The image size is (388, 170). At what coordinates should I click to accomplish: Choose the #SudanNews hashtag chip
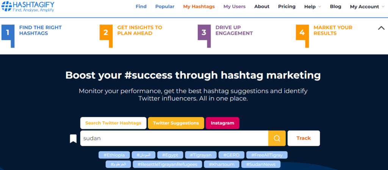[261, 164]
